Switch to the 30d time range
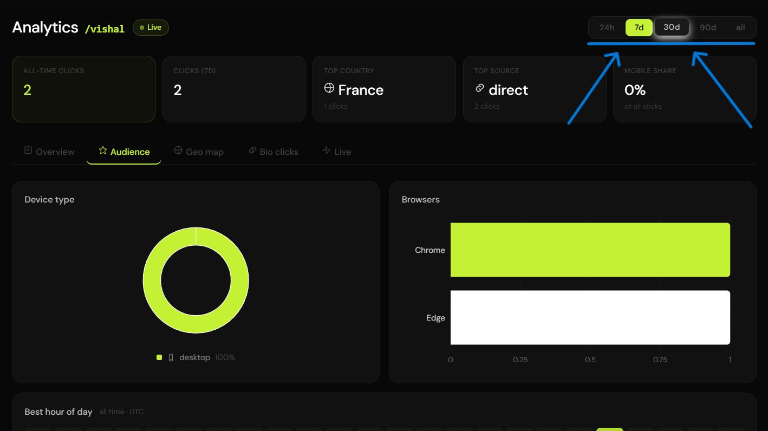Screen dimensions: 768x431 click(672, 27)
